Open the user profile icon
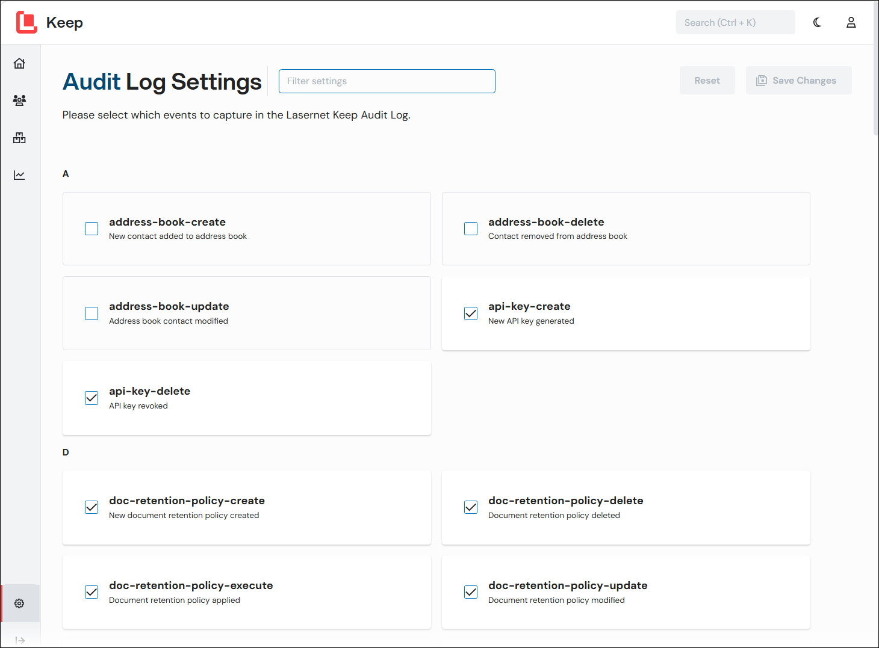 pyautogui.click(x=851, y=22)
